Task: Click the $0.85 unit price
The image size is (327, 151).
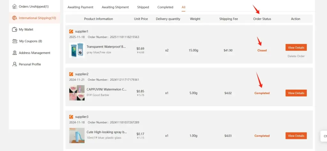Action: point(141,91)
